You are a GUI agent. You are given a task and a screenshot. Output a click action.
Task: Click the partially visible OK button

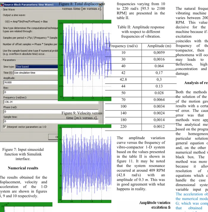coord(53,137)
